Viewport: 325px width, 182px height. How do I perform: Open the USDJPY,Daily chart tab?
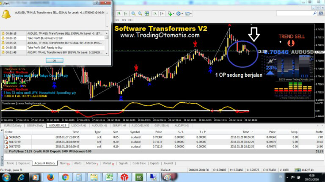[35, 126]
